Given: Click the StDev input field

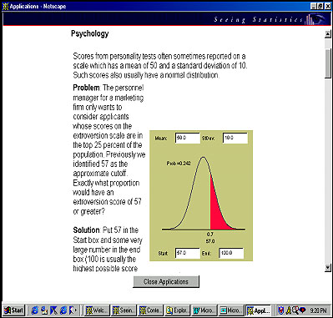Looking at the screenshot, I should [x=235, y=138].
